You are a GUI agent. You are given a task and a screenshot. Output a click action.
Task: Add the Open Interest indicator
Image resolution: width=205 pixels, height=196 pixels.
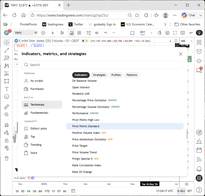125,87
